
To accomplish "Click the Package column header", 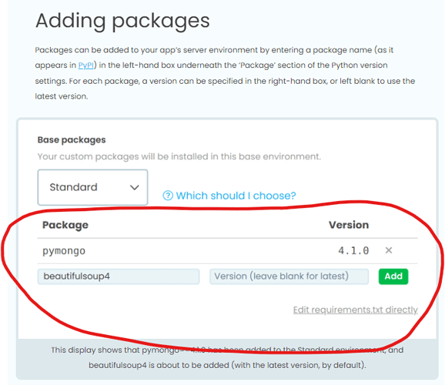I will [65, 225].
